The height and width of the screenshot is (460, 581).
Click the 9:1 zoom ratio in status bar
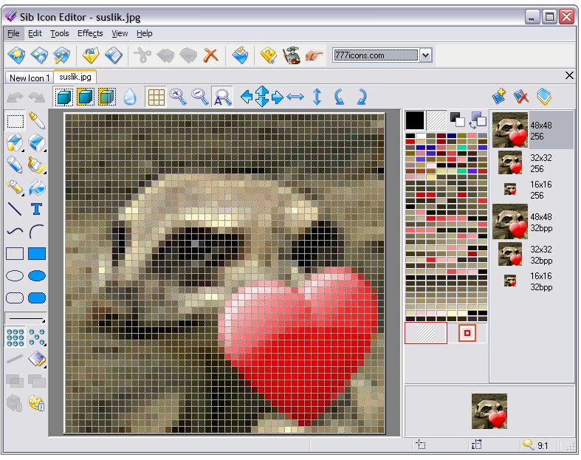(543, 445)
